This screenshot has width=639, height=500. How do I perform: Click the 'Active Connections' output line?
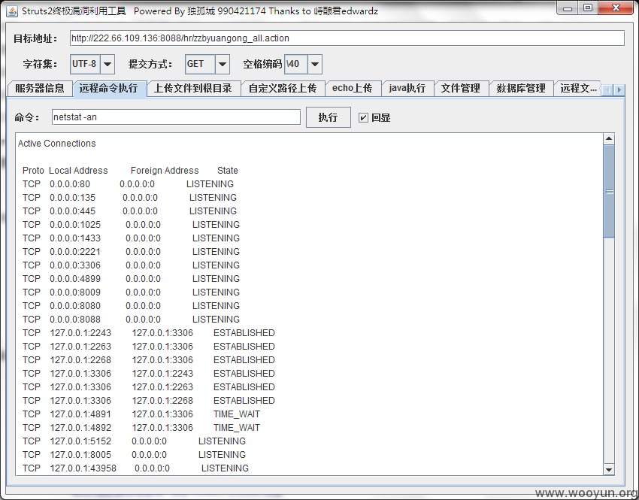click(56, 144)
